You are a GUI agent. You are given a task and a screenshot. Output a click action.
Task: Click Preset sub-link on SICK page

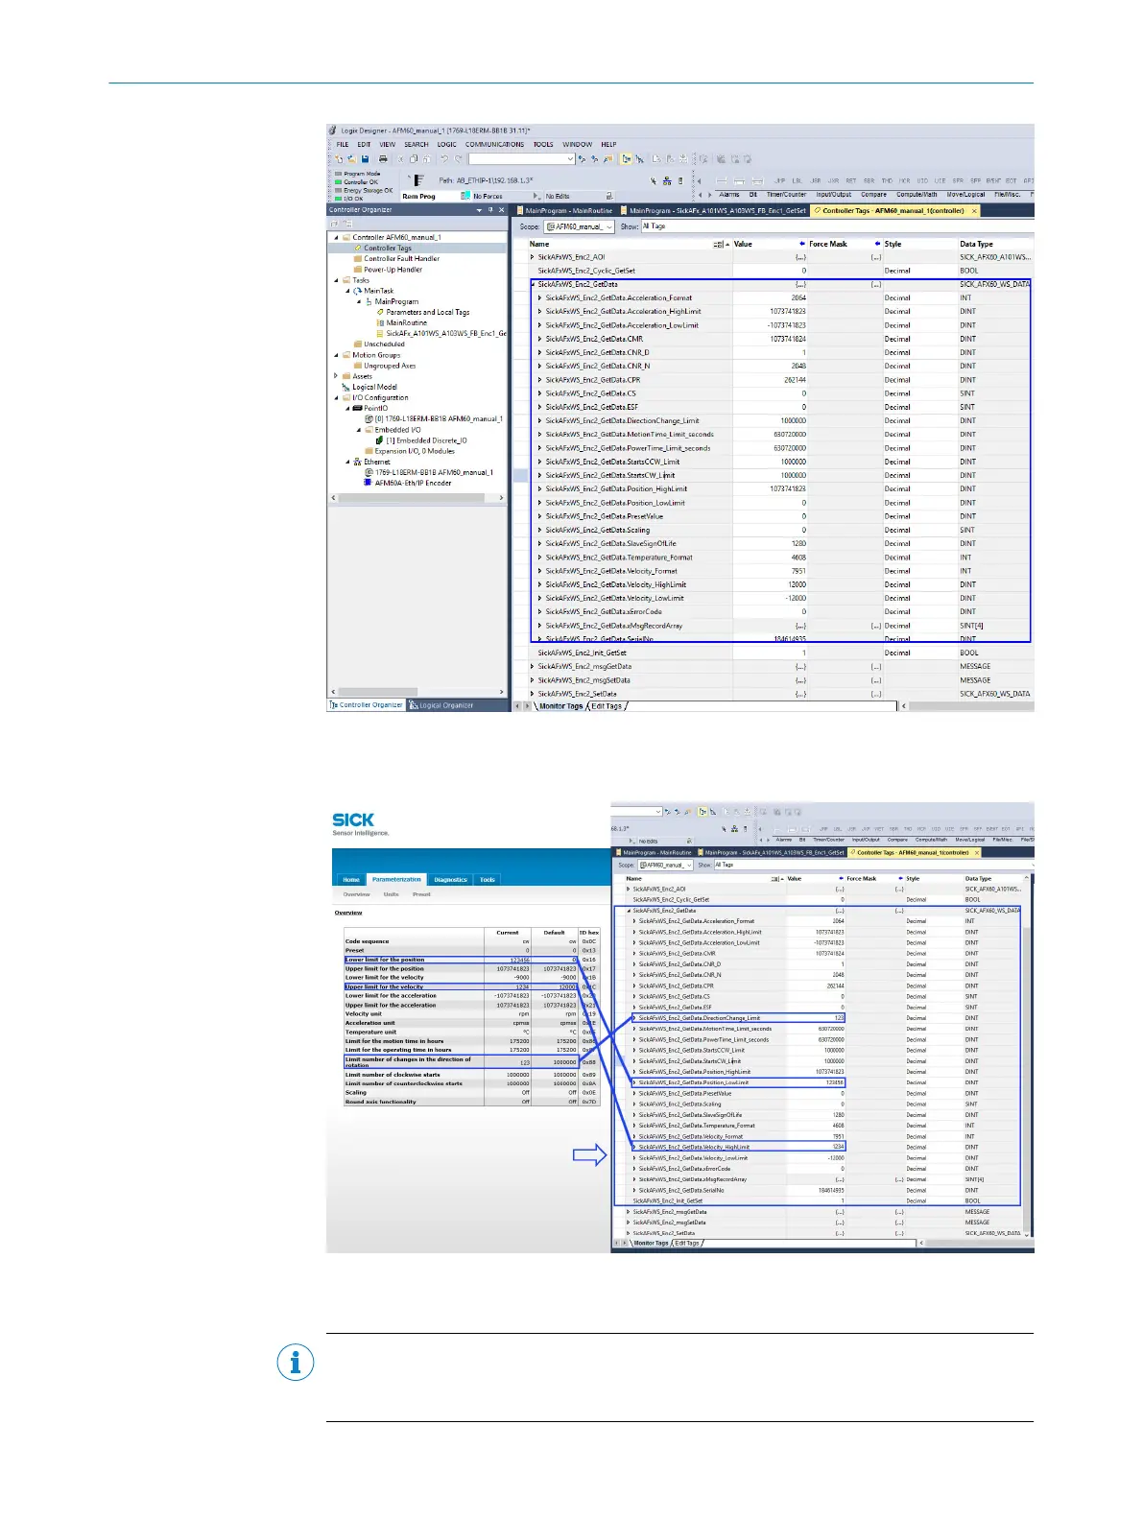(x=421, y=894)
